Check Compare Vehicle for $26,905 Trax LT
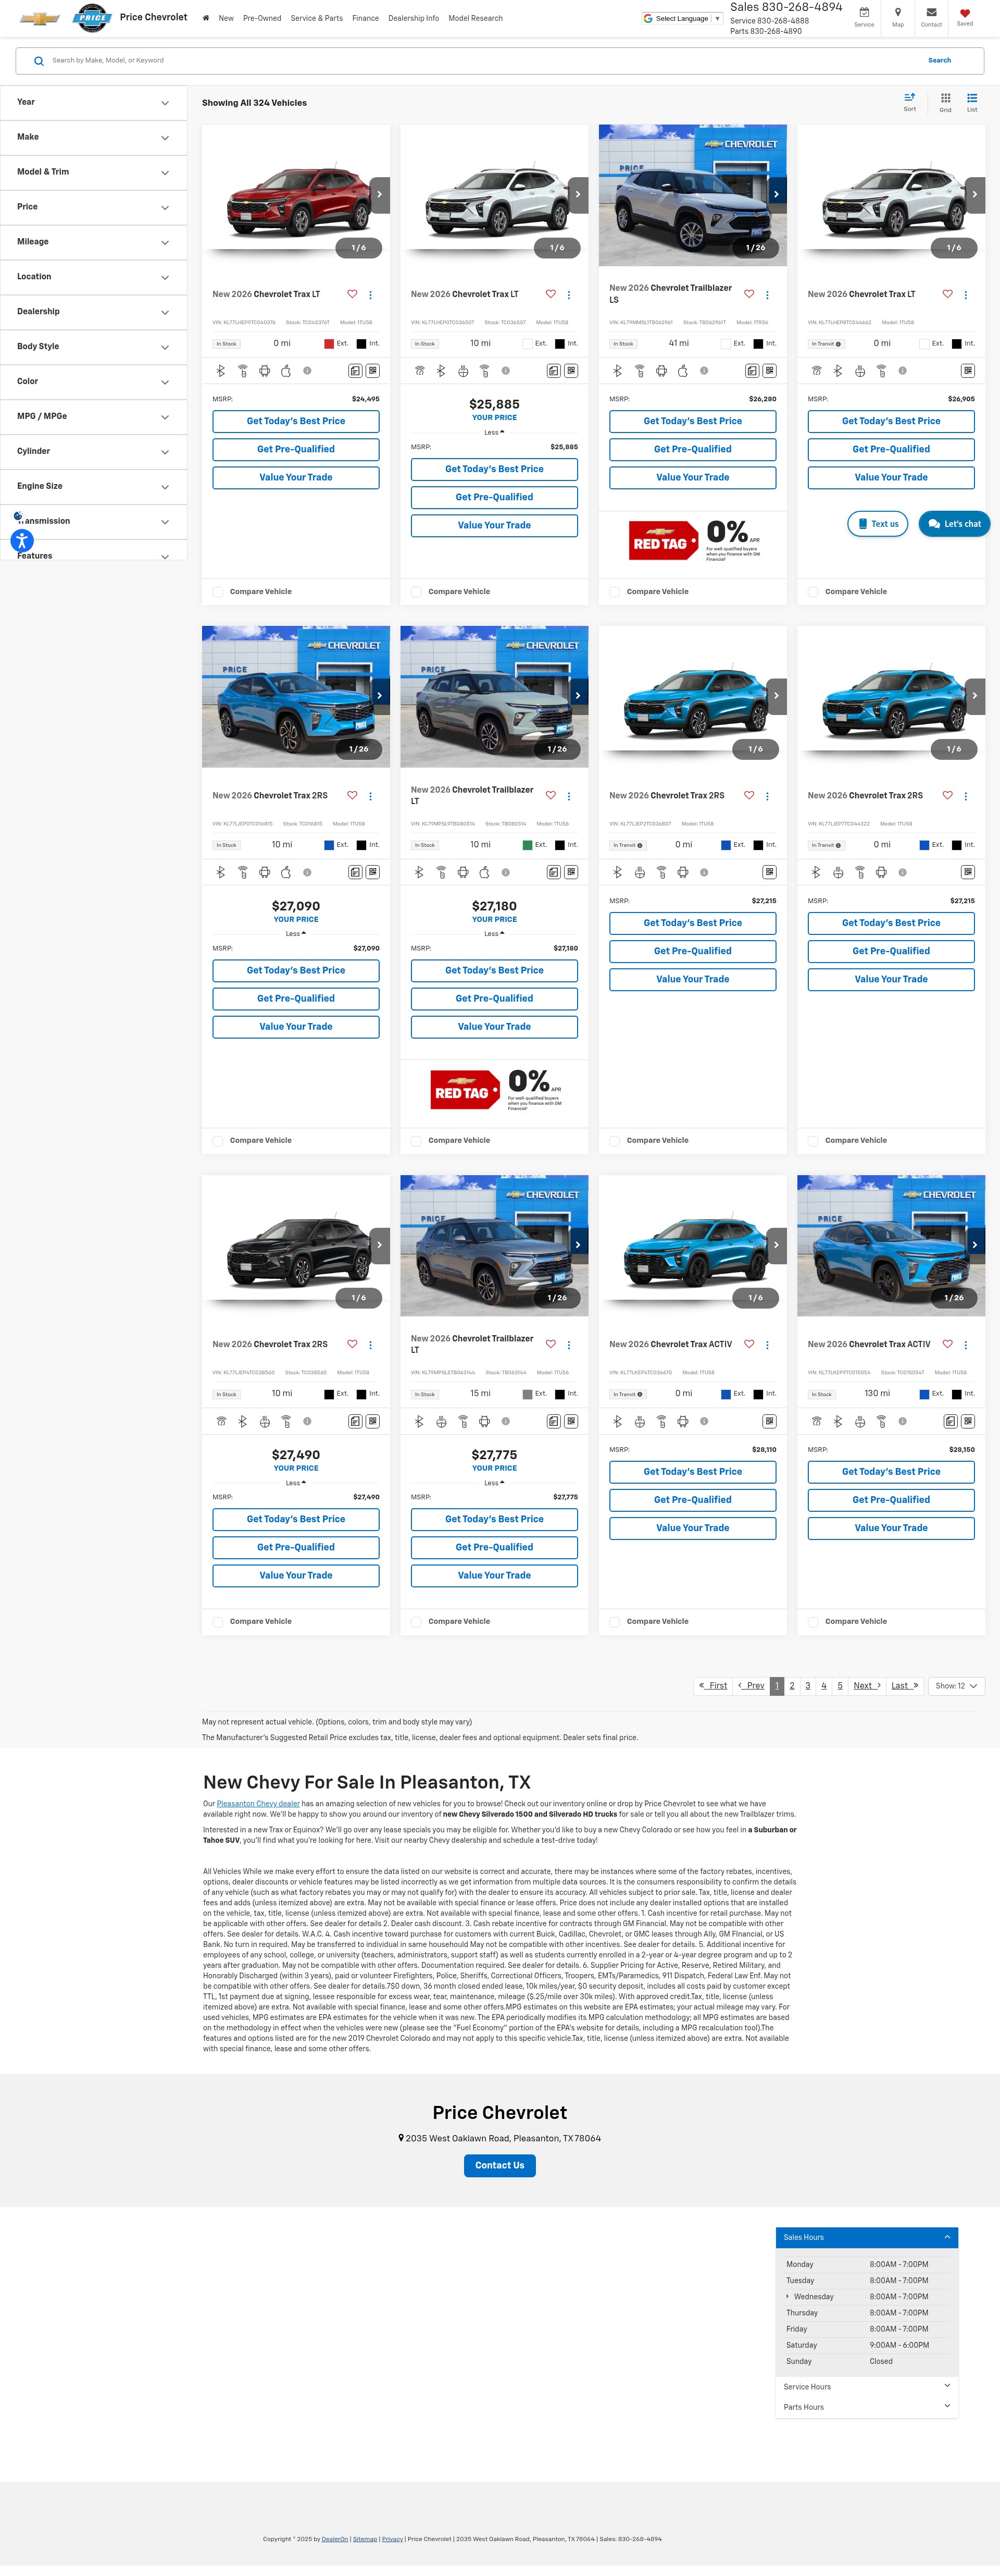The height and width of the screenshot is (2576, 1000). [813, 592]
